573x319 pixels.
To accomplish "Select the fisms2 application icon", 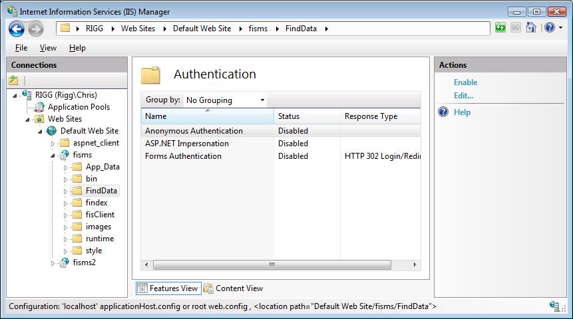I will click(65, 263).
